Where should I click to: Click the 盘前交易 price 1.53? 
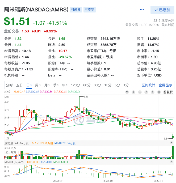point(25,31)
